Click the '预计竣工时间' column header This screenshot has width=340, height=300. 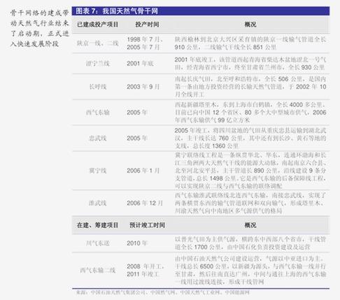pyautogui.click(x=147, y=225)
